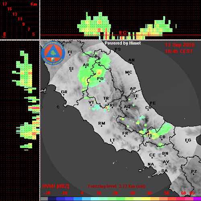This screenshot has height=201, width=201.
Task: Click the 'CE' city label
Action: 152,155
